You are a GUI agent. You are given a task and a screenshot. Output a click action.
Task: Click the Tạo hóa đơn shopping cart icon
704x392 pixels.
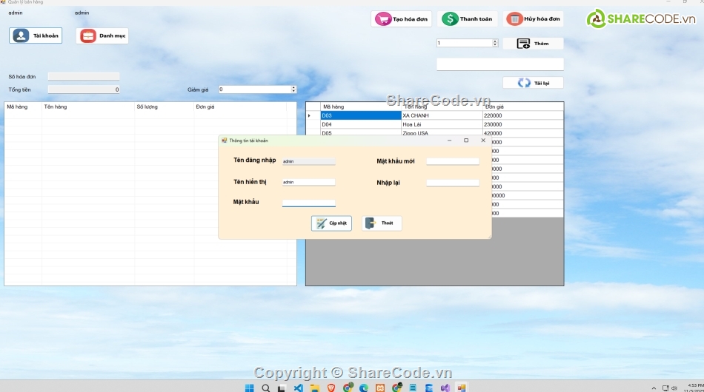coord(383,19)
